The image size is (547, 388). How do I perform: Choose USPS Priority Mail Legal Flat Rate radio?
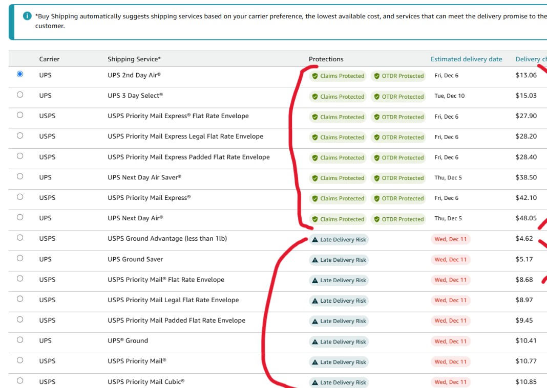click(20, 299)
